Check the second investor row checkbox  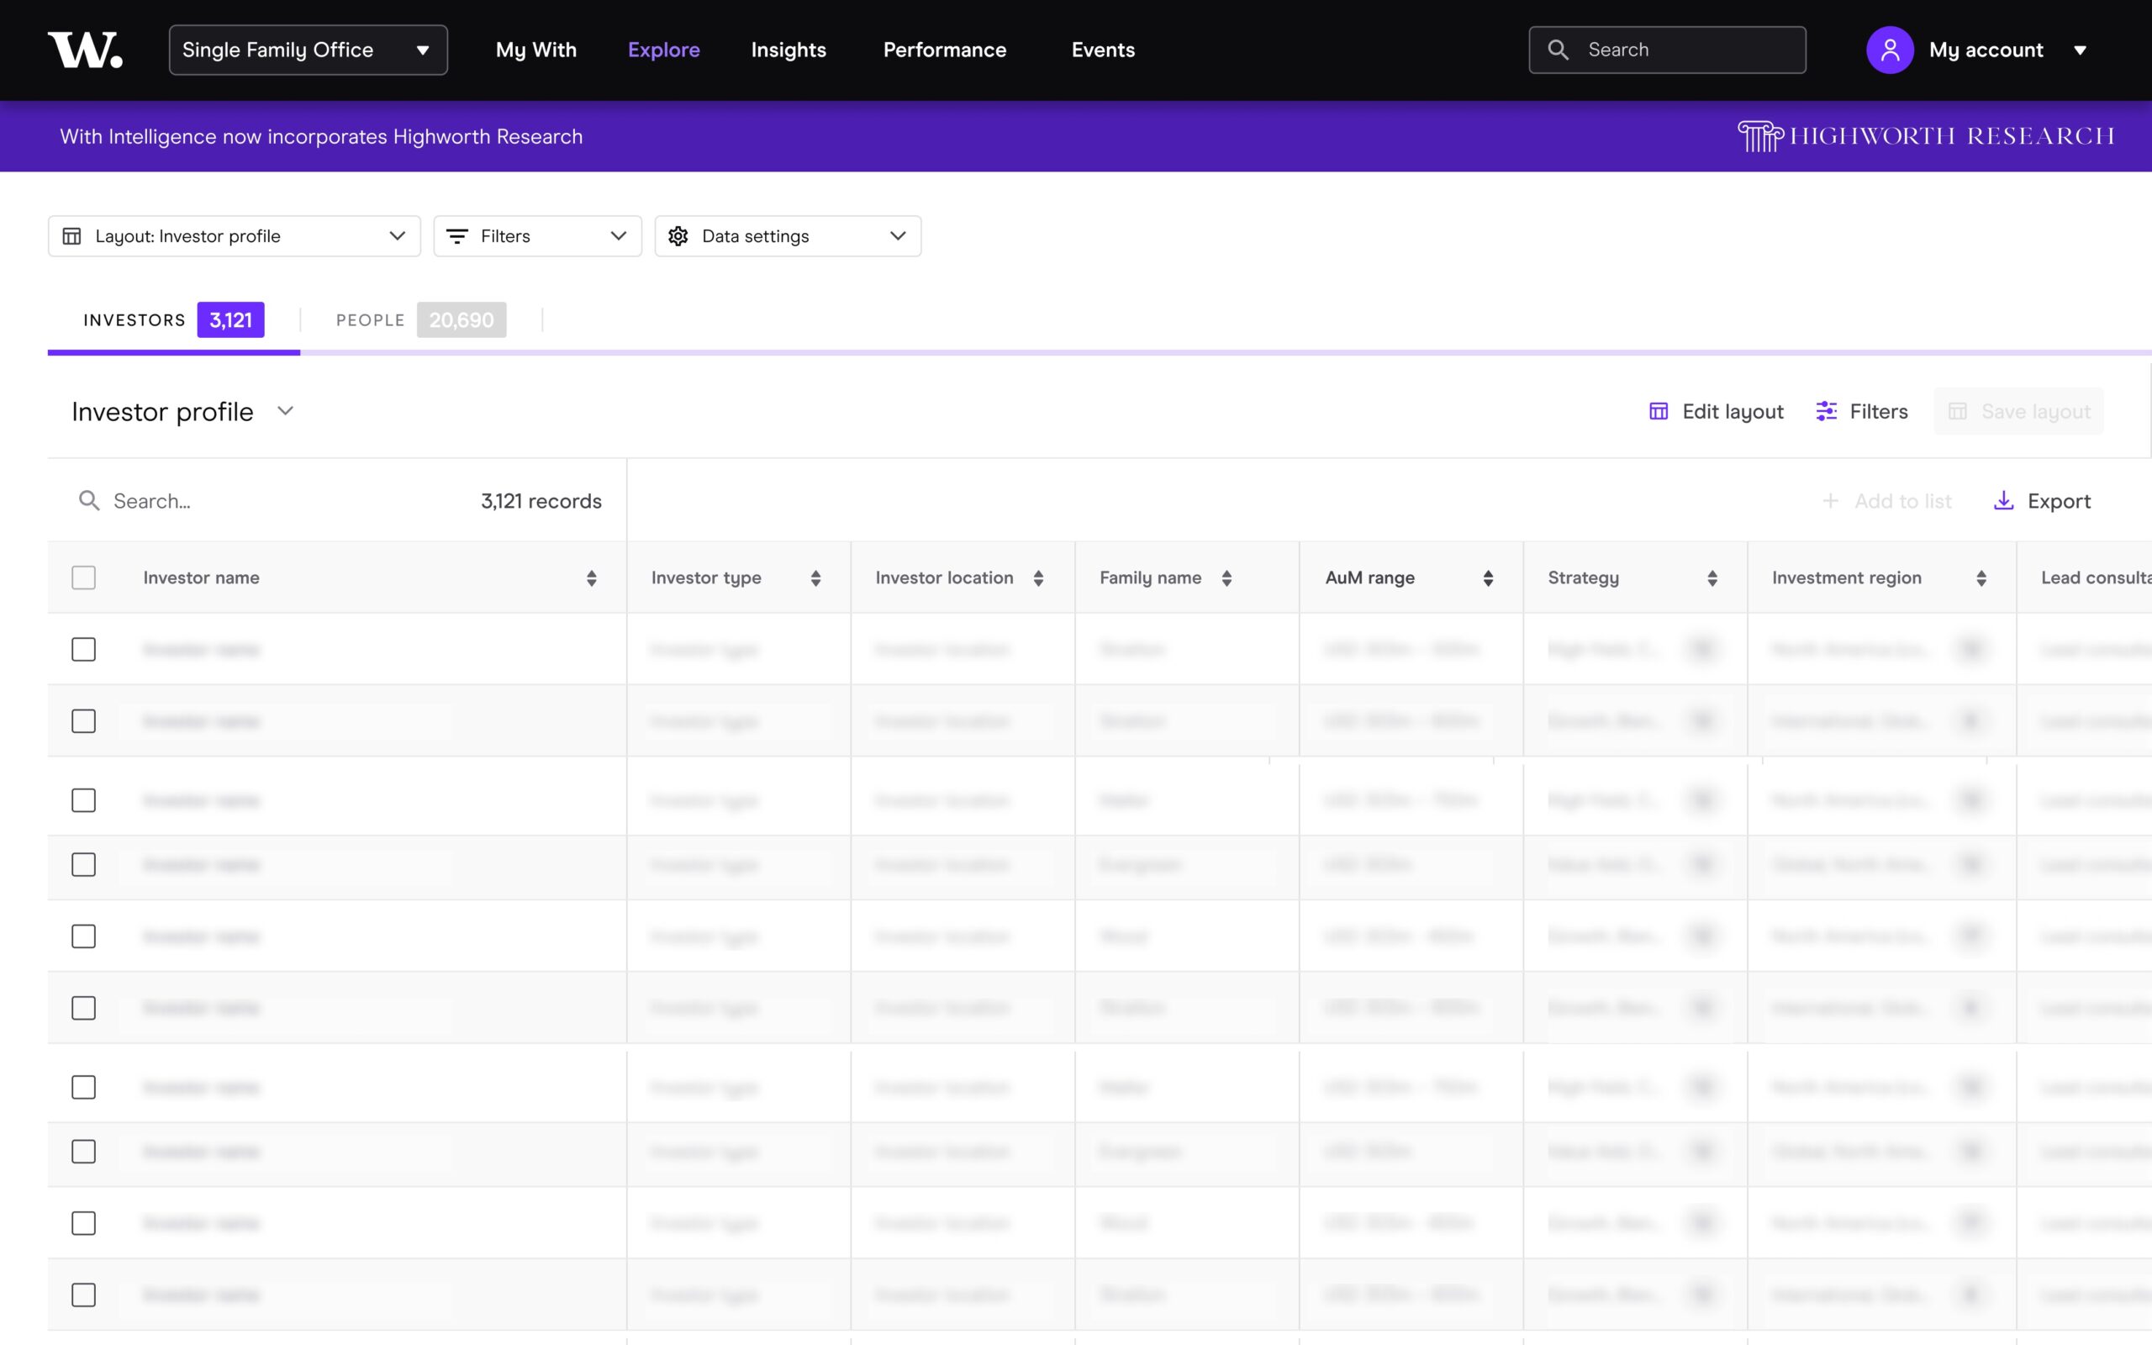pyautogui.click(x=83, y=720)
